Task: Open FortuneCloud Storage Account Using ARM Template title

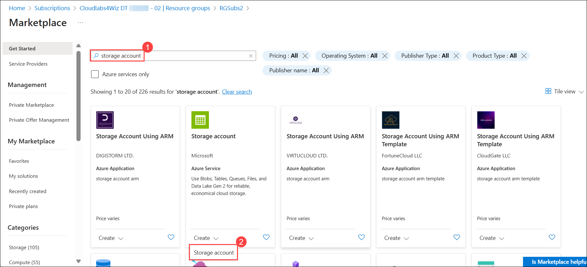Action: click(420, 140)
